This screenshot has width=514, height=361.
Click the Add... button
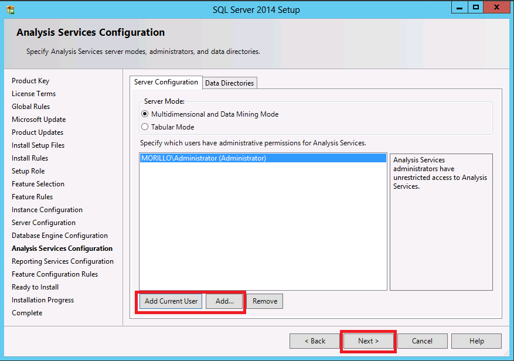pyautogui.click(x=224, y=301)
